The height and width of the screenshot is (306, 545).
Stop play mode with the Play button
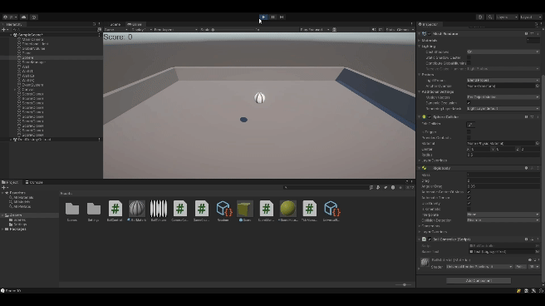click(263, 17)
